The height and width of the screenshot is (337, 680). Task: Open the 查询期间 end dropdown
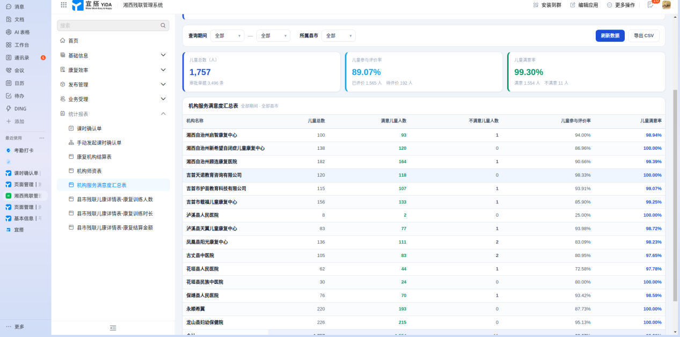tap(273, 35)
